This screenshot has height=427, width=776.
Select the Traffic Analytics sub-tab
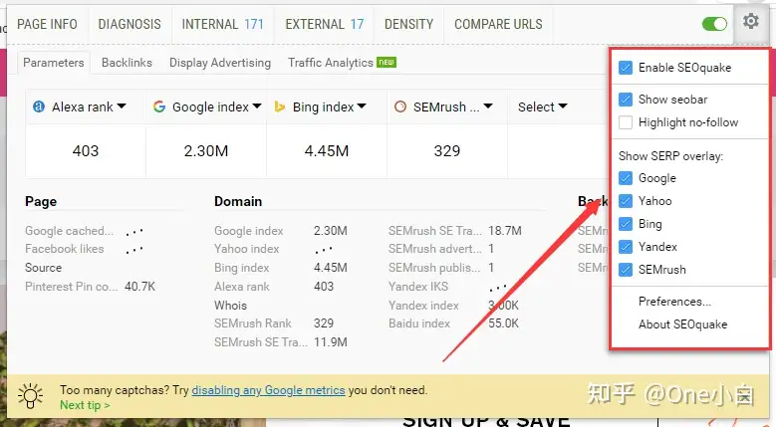(x=331, y=63)
